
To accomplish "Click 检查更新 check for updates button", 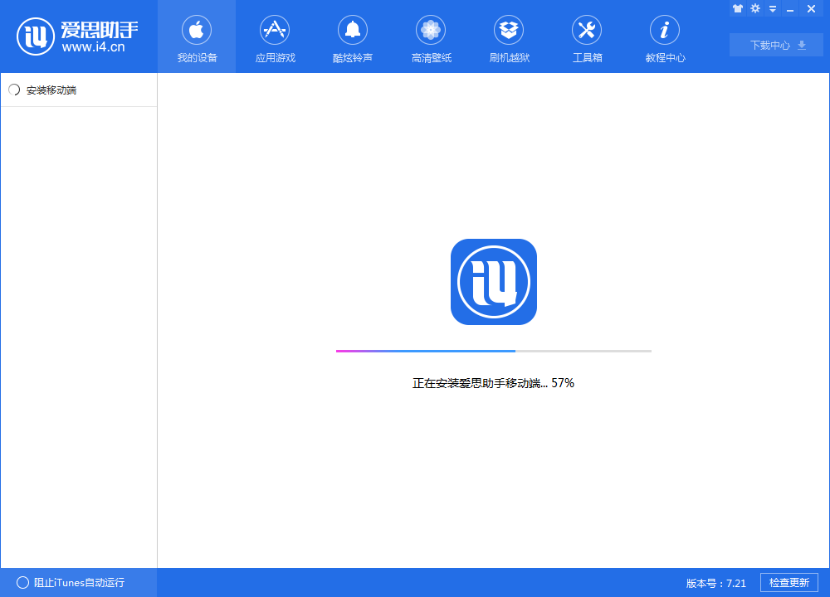I will point(789,583).
